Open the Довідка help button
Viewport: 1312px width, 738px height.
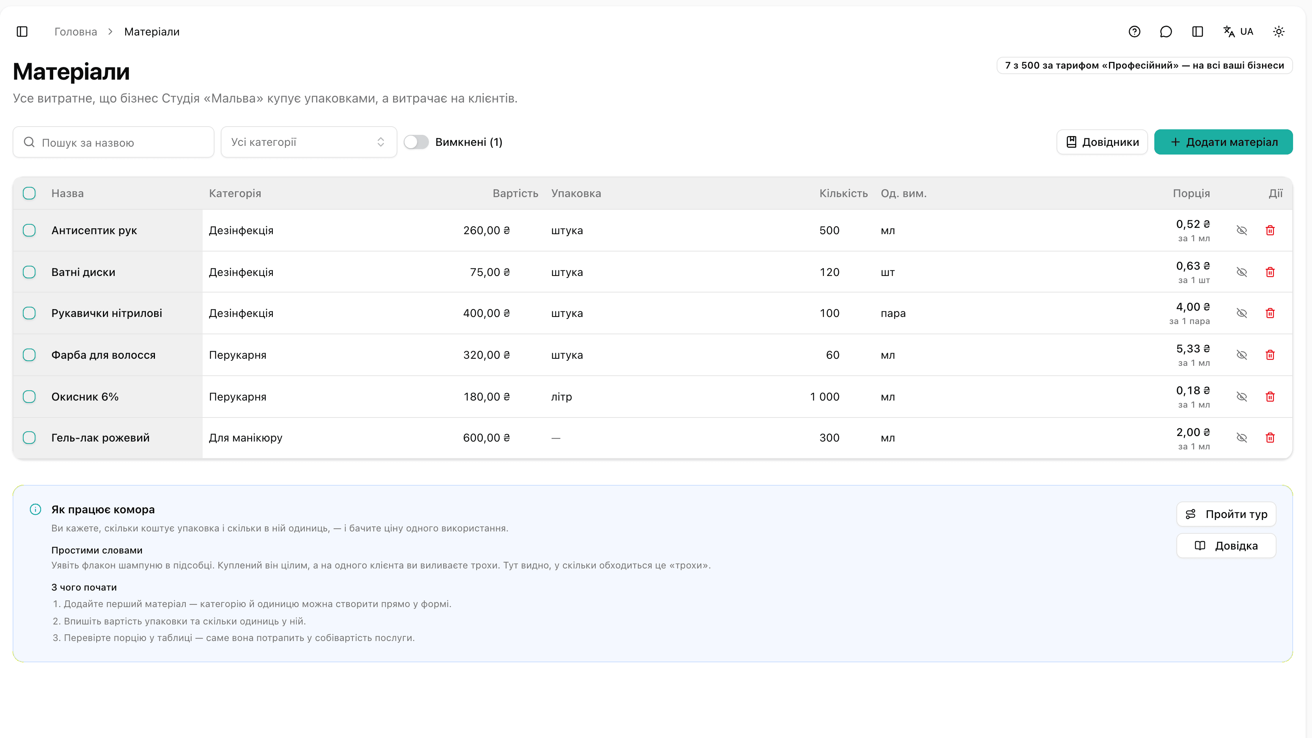pyautogui.click(x=1226, y=546)
